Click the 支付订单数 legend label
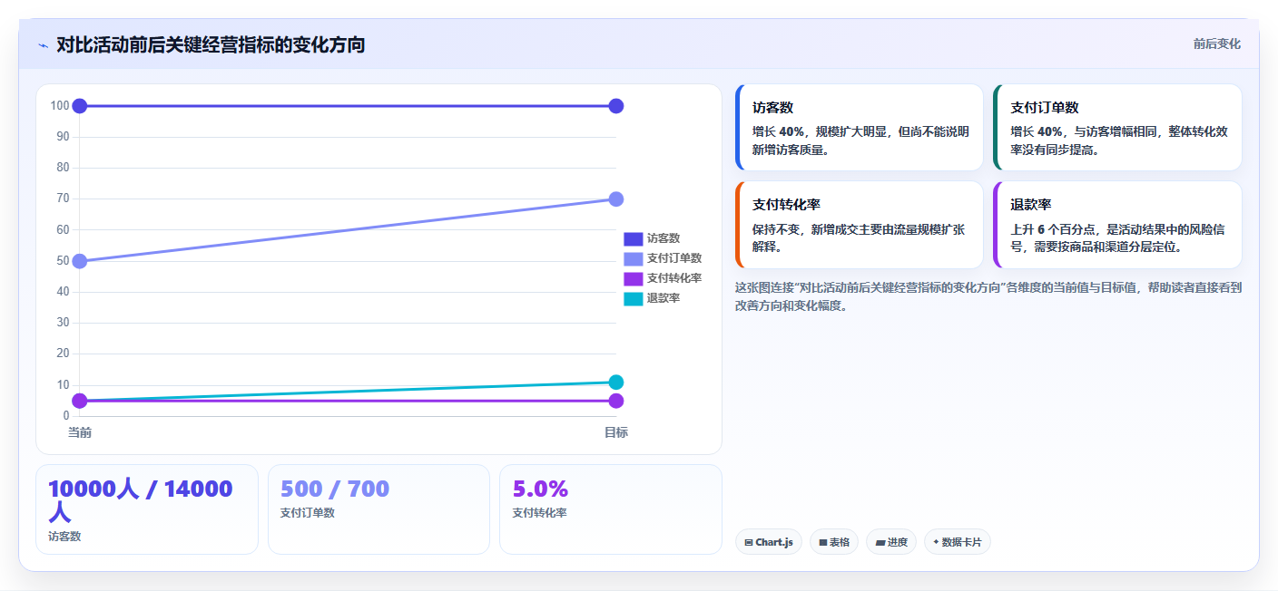The height and width of the screenshot is (591, 1278). point(674,258)
